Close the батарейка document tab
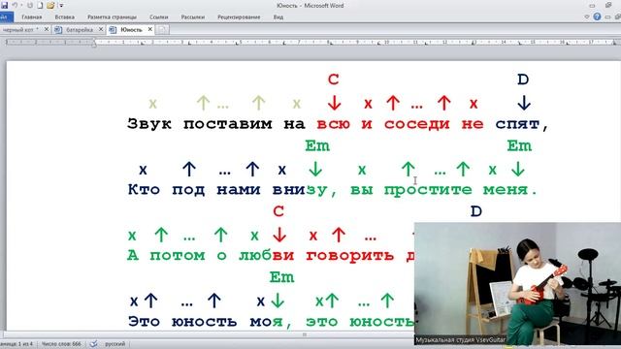This screenshot has width=621, height=349. click(x=101, y=29)
